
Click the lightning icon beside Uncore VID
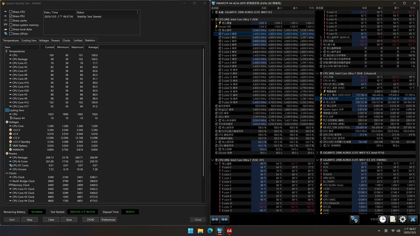click(x=216, y=27)
